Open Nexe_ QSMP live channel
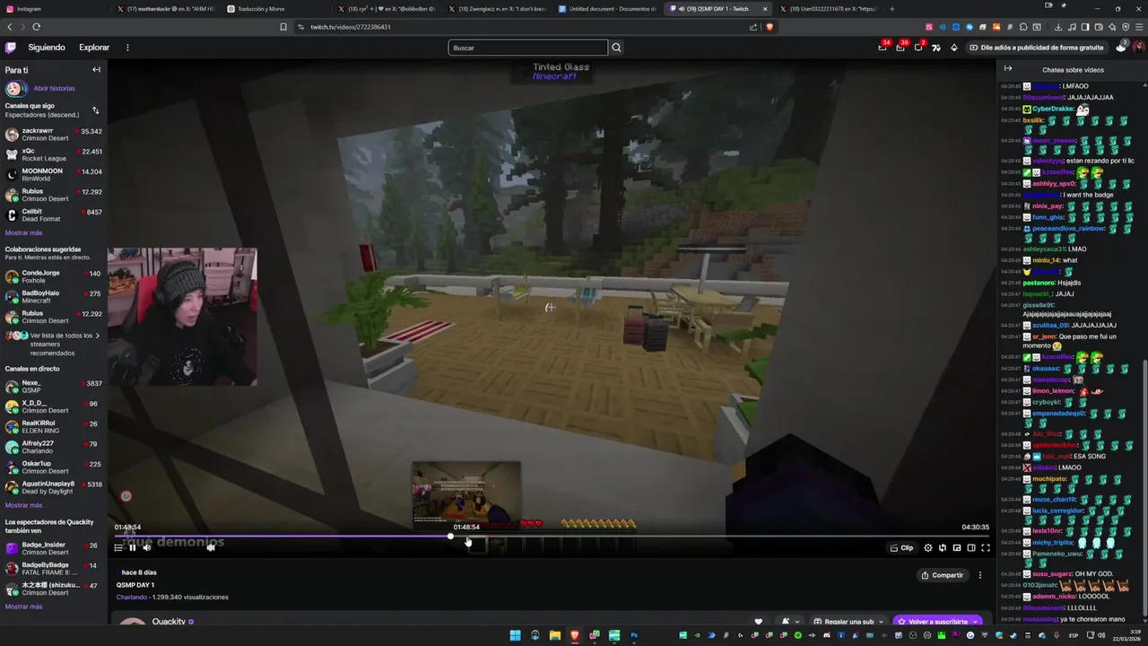 [54, 387]
